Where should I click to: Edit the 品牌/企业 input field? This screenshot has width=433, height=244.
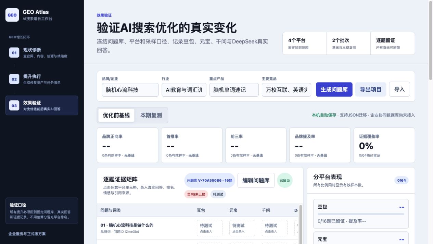click(130, 90)
